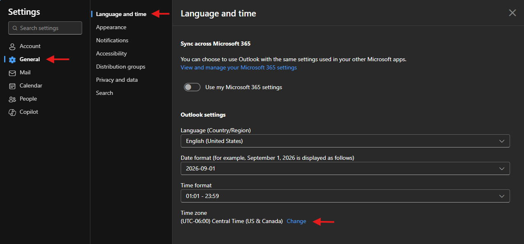Open Privacy and data settings
524x244 pixels.
tap(117, 80)
